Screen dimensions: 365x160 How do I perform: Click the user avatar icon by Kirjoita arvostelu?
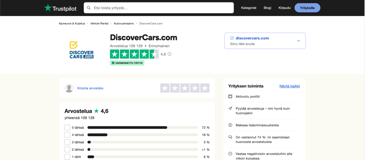tap(69, 88)
